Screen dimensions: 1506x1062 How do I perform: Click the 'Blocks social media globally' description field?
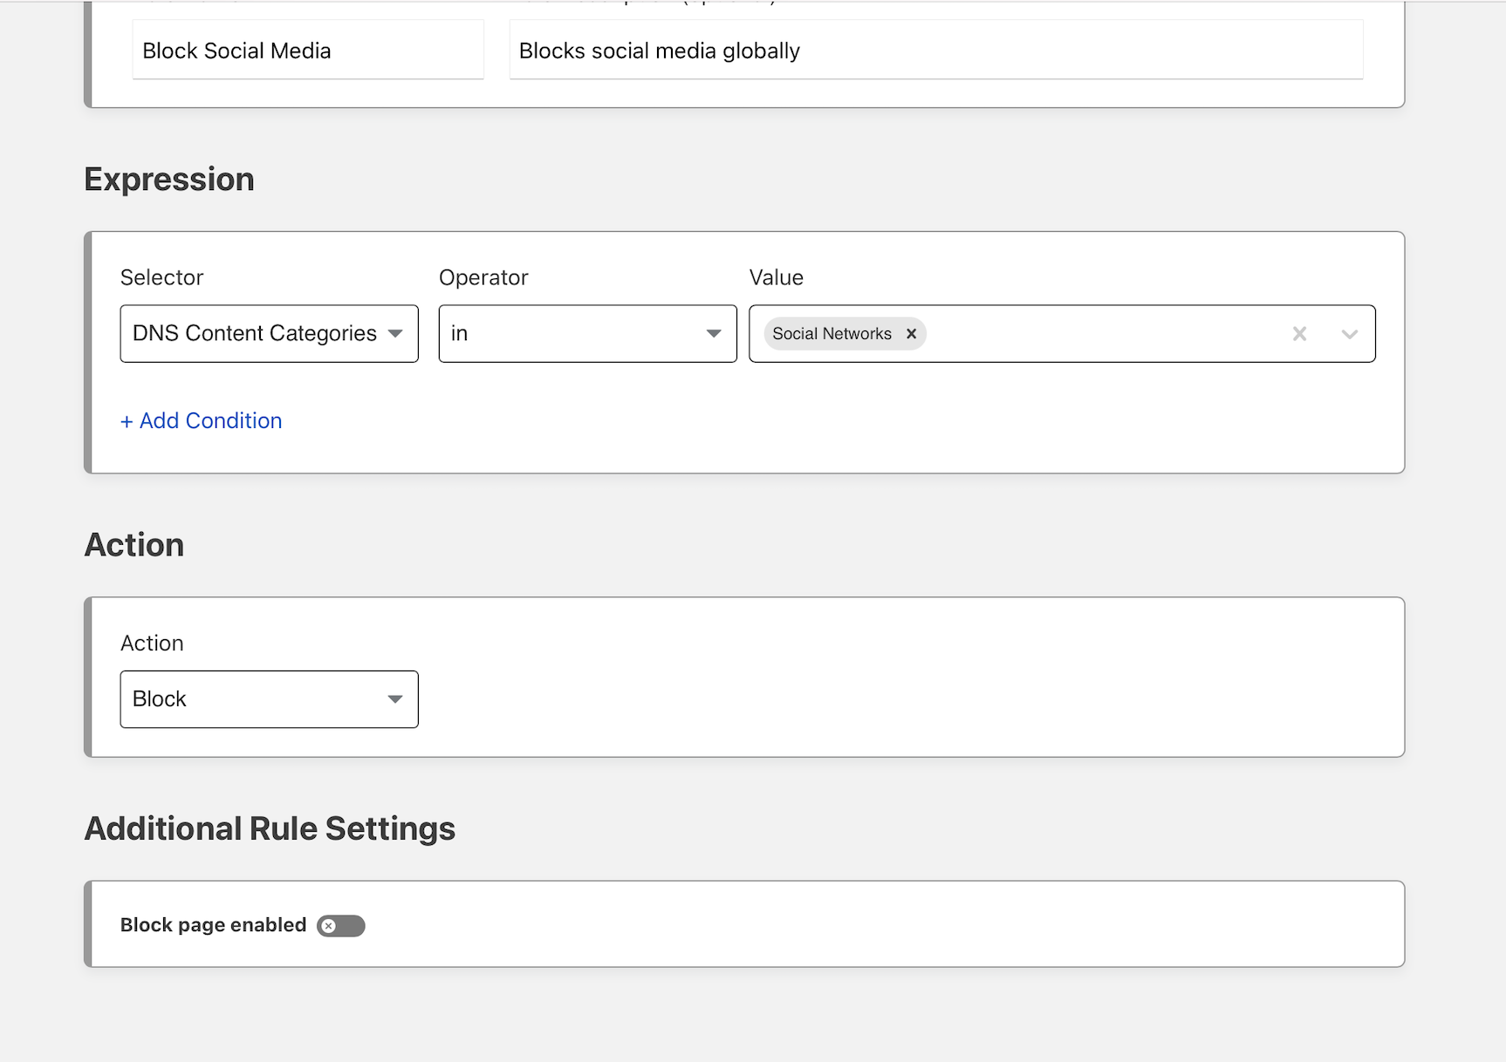click(x=935, y=51)
